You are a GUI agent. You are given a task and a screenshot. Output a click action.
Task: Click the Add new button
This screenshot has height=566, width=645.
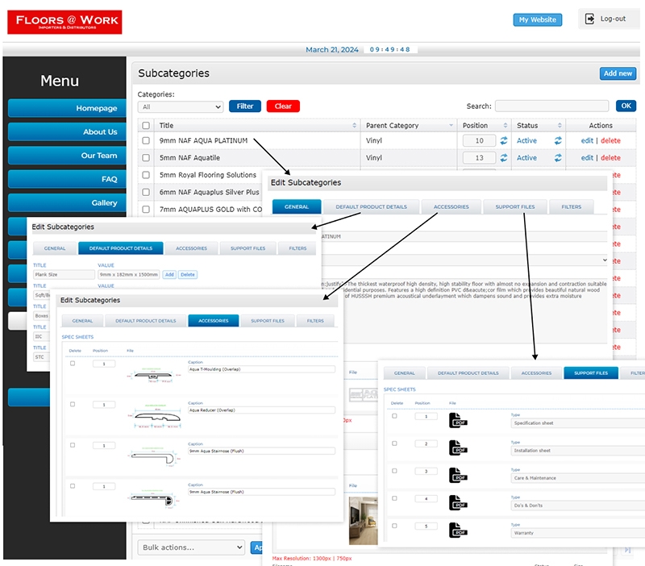pyautogui.click(x=618, y=73)
